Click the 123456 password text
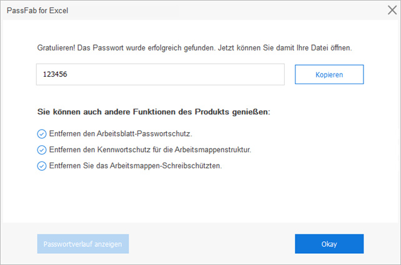Screen dimensions: 401x265 click(x=55, y=74)
